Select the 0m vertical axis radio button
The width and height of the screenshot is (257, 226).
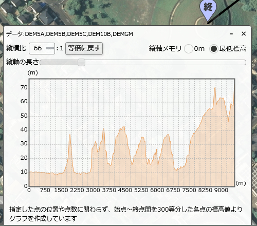tap(189, 49)
